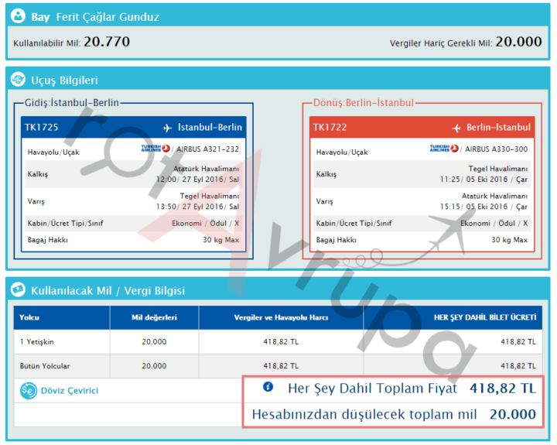557x445 pixels.
Task: Click the Yolcu column header
Action: coord(29,317)
